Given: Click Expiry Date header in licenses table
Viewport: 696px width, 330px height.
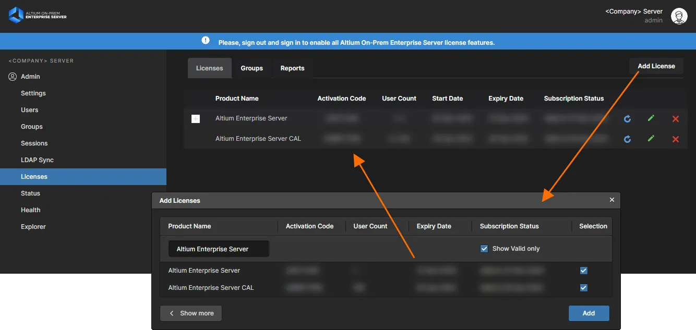Looking at the screenshot, I should coord(506,99).
